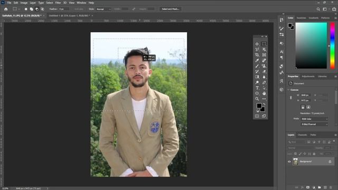Select the Lasso tool
Image resolution: width=338 pixels, height=190 pixels.
tap(257, 50)
